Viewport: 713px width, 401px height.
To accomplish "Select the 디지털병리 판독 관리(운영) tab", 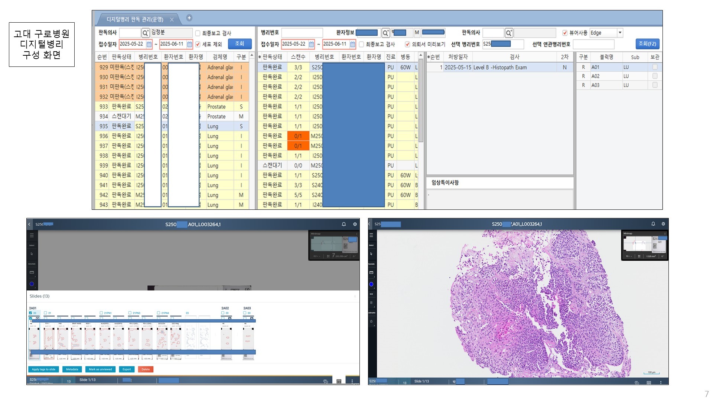I will 135,19.
